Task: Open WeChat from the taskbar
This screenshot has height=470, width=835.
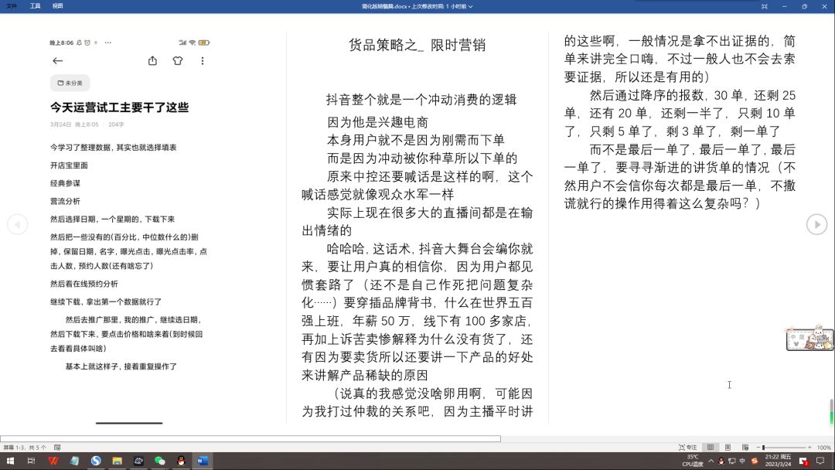Action: coord(160,461)
